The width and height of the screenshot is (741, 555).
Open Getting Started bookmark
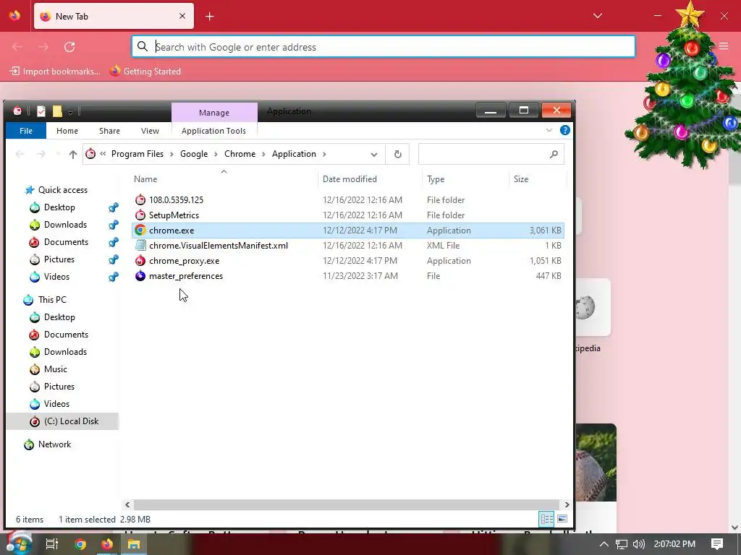pos(145,72)
